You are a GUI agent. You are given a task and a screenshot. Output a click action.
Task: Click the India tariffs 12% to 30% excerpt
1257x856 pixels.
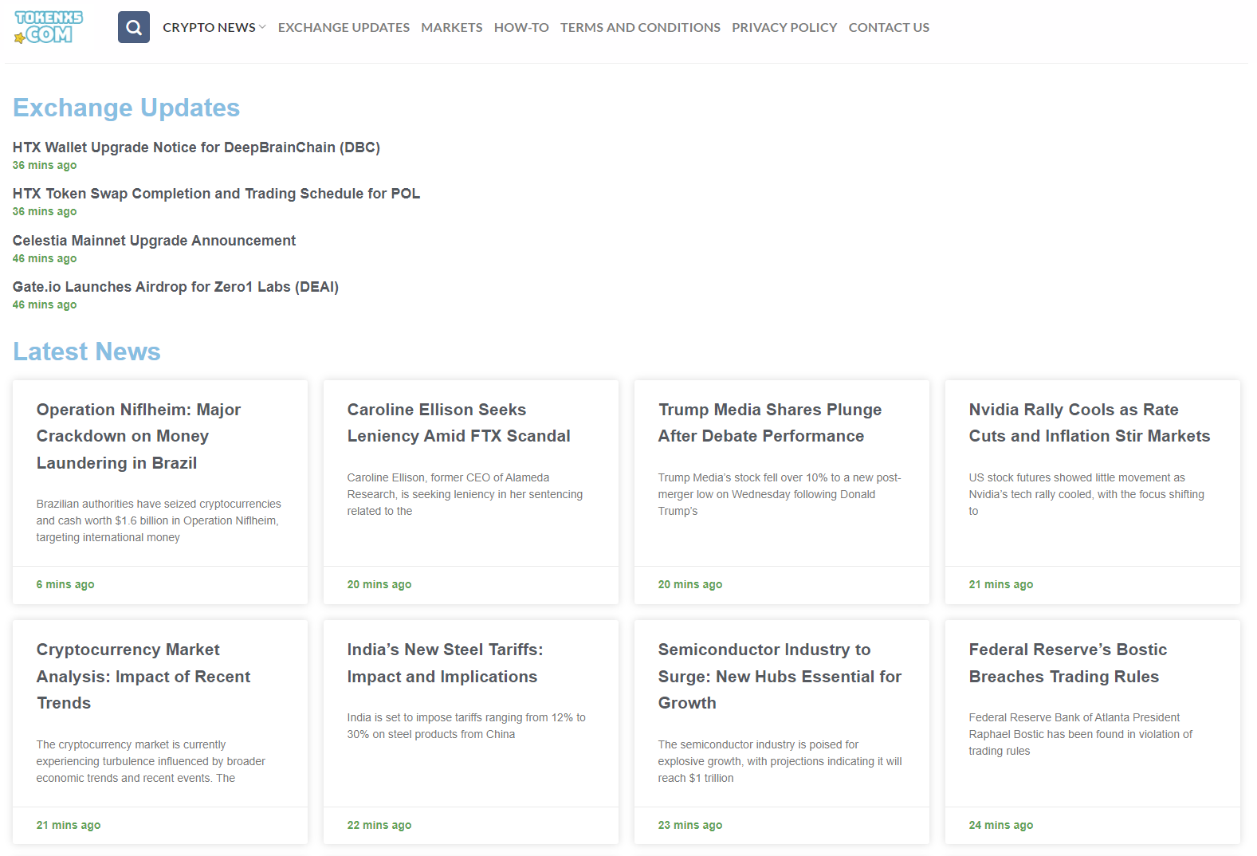tap(466, 726)
